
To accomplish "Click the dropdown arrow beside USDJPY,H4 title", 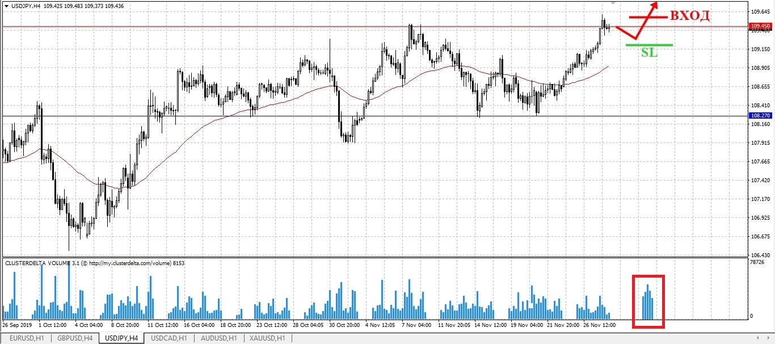I will click(6, 5).
